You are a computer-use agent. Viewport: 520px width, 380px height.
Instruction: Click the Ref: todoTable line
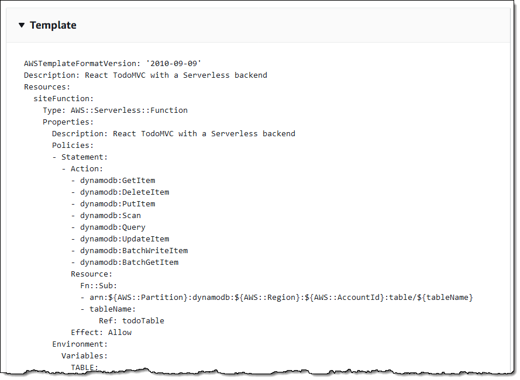pyautogui.click(x=131, y=320)
